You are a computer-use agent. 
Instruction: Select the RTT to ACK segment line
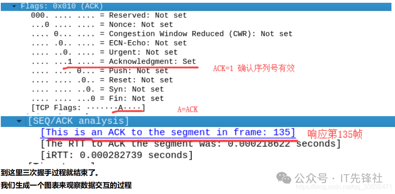[x=190, y=143]
